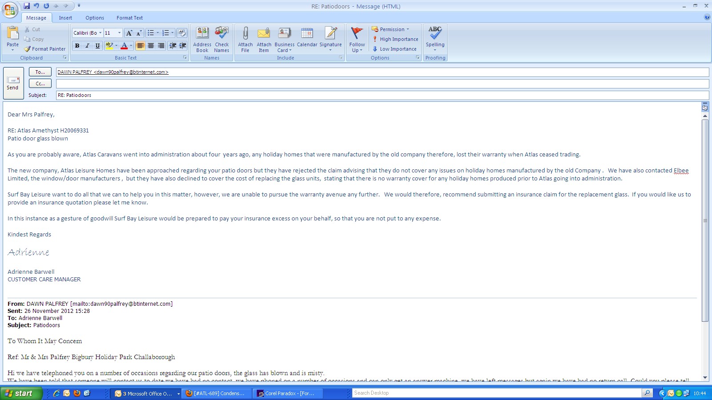Undo the last action

click(36, 6)
